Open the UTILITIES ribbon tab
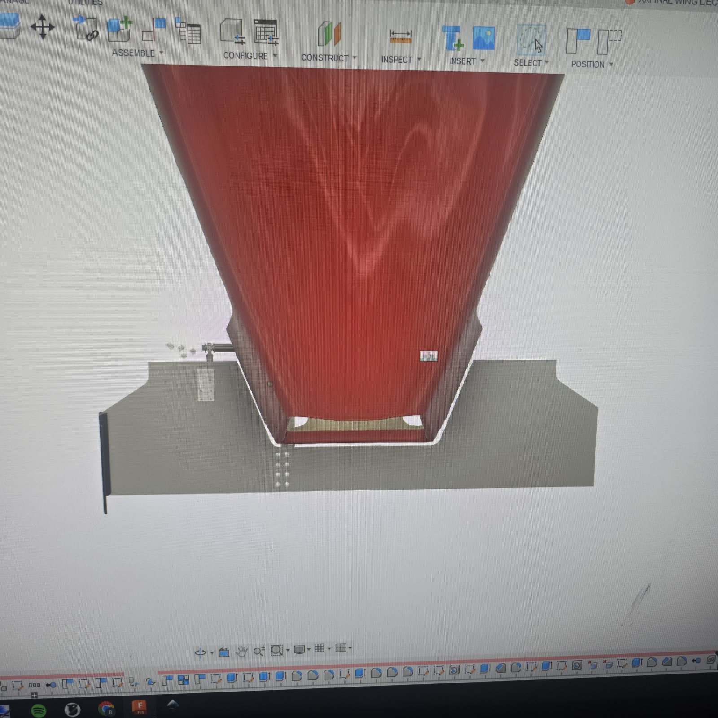Image resolution: width=718 pixels, height=718 pixels. 85,3
